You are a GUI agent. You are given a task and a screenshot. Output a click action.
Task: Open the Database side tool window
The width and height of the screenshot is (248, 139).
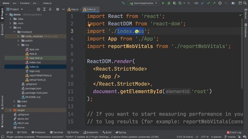[x=246, y=31]
